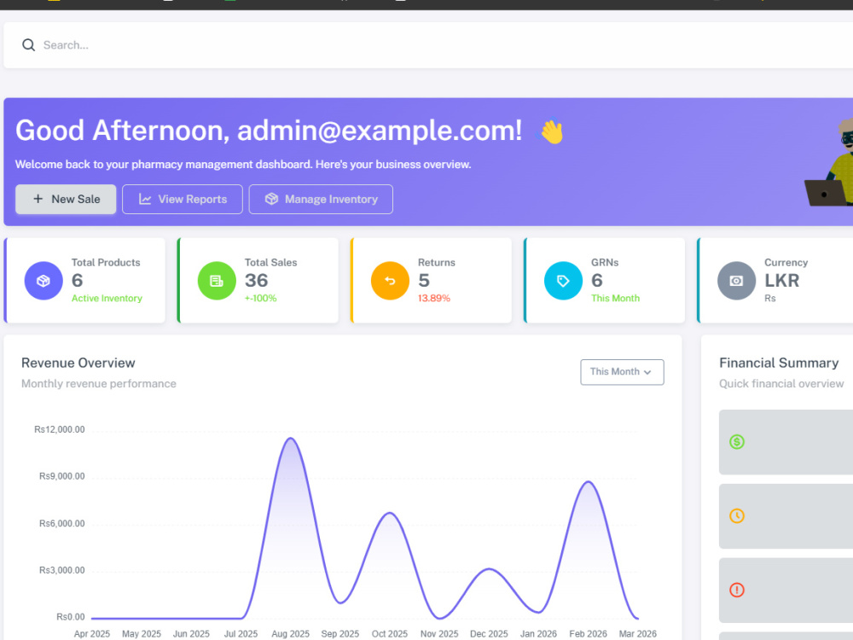Open the This Month dropdown
The height and width of the screenshot is (640, 853).
point(622,372)
